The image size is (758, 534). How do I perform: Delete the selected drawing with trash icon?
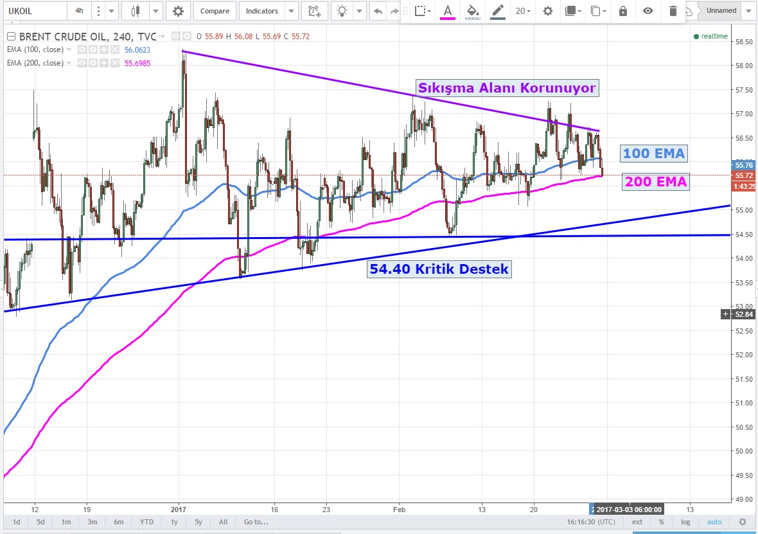(673, 11)
